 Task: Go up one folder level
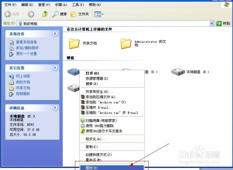point(45,14)
